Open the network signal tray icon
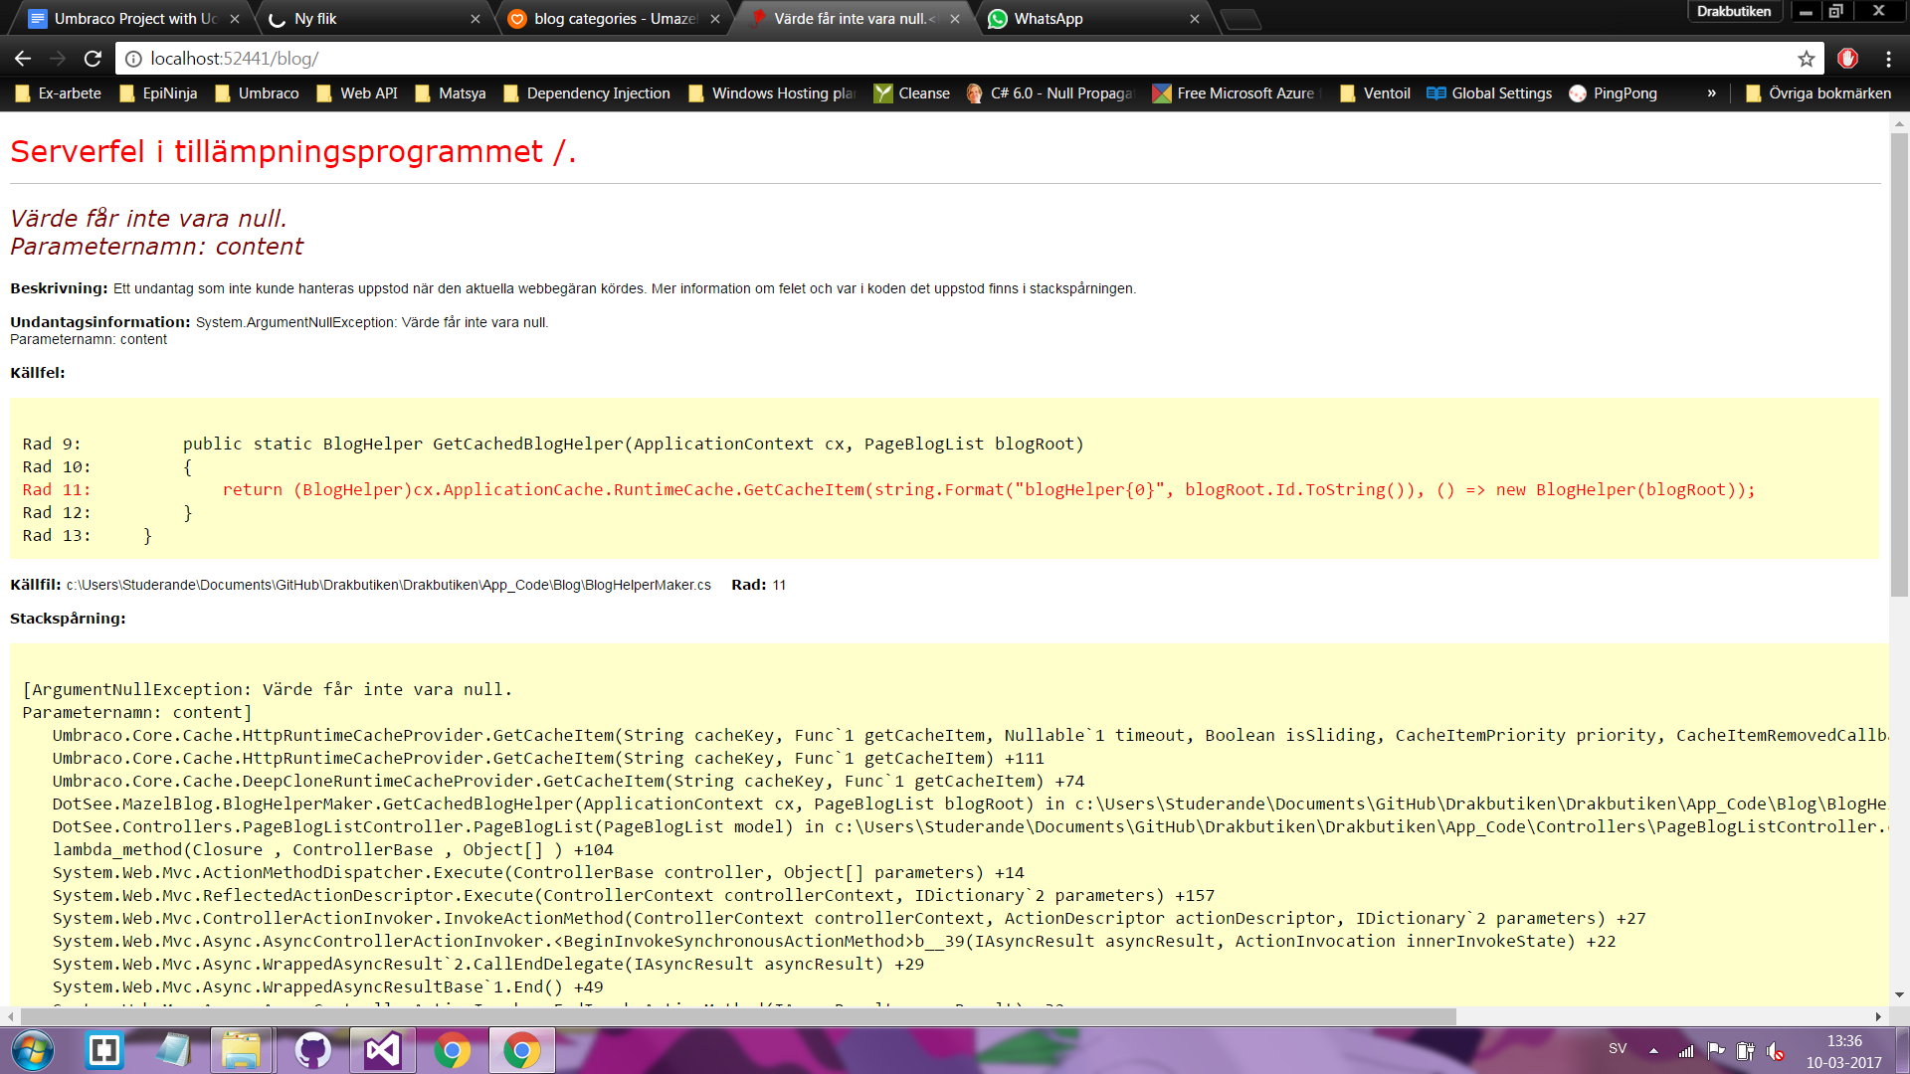The height and width of the screenshot is (1074, 1910). pyautogui.click(x=1686, y=1051)
